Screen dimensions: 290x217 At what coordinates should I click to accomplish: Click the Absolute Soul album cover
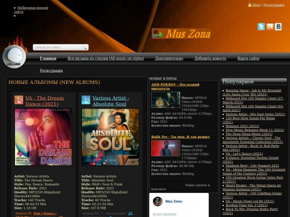click(110, 137)
